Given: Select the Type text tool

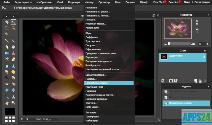Looking at the screenshot, I should (14, 97).
